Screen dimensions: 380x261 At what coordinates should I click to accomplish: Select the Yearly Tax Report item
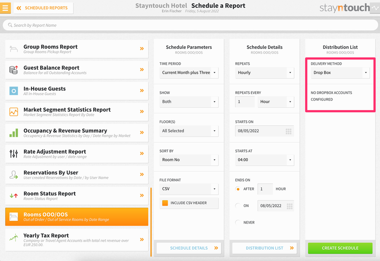(76, 240)
